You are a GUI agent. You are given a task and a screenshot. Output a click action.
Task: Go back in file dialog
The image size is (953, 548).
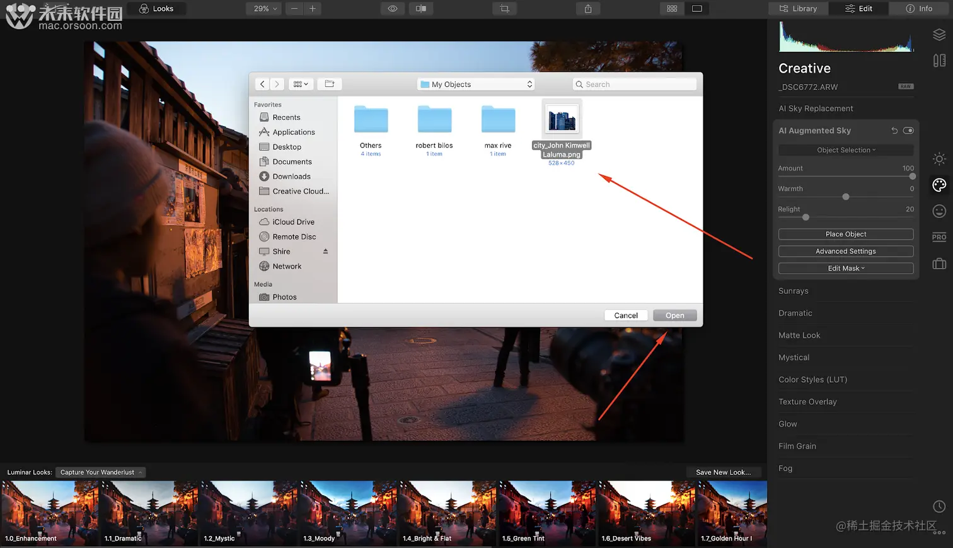(x=262, y=84)
